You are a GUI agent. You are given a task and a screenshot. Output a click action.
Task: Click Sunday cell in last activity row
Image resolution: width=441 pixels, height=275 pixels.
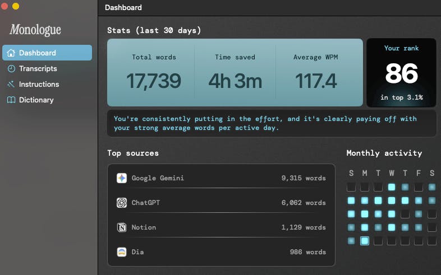351,241
